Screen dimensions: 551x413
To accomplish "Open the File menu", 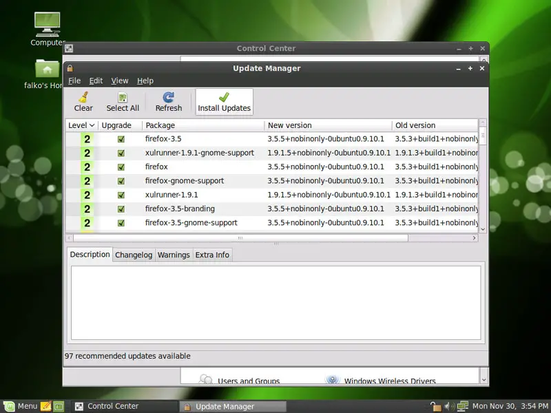I will (74, 81).
